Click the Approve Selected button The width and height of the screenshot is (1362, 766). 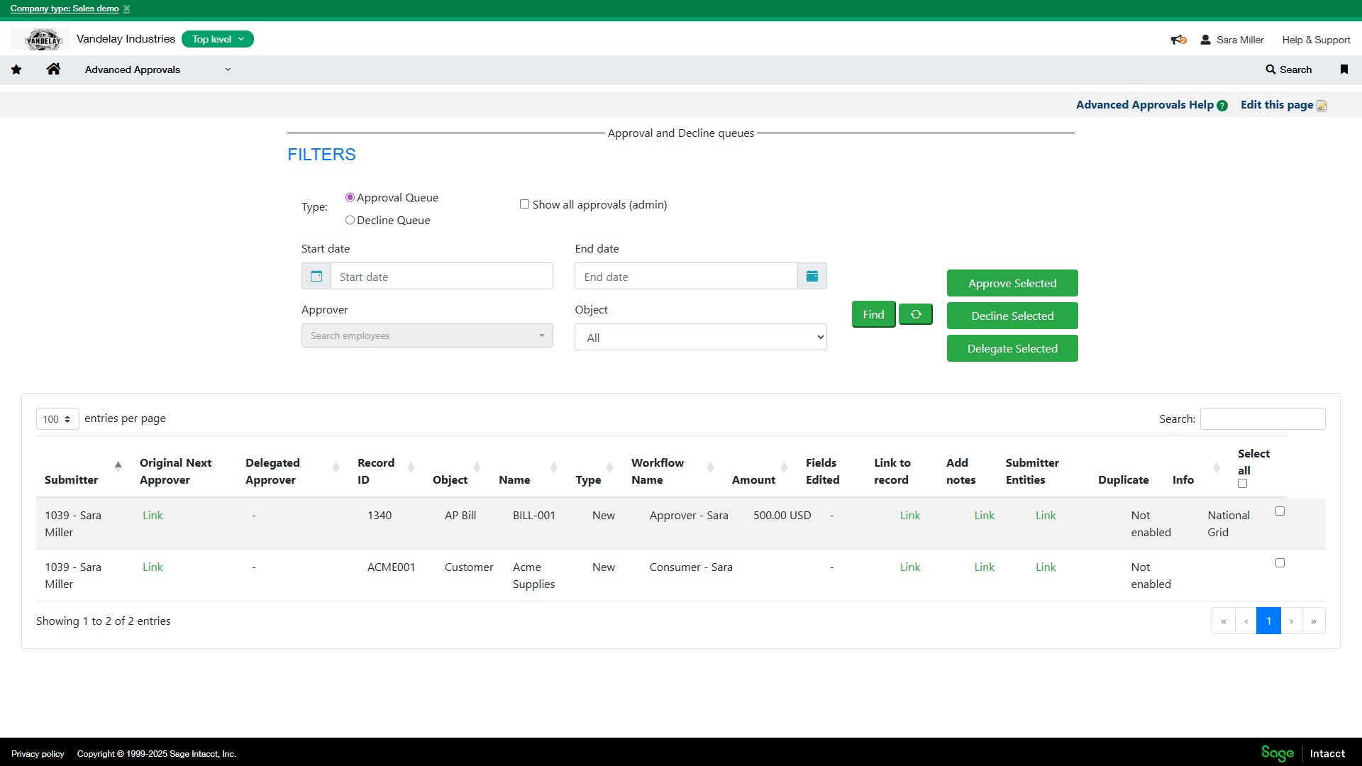(1012, 283)
